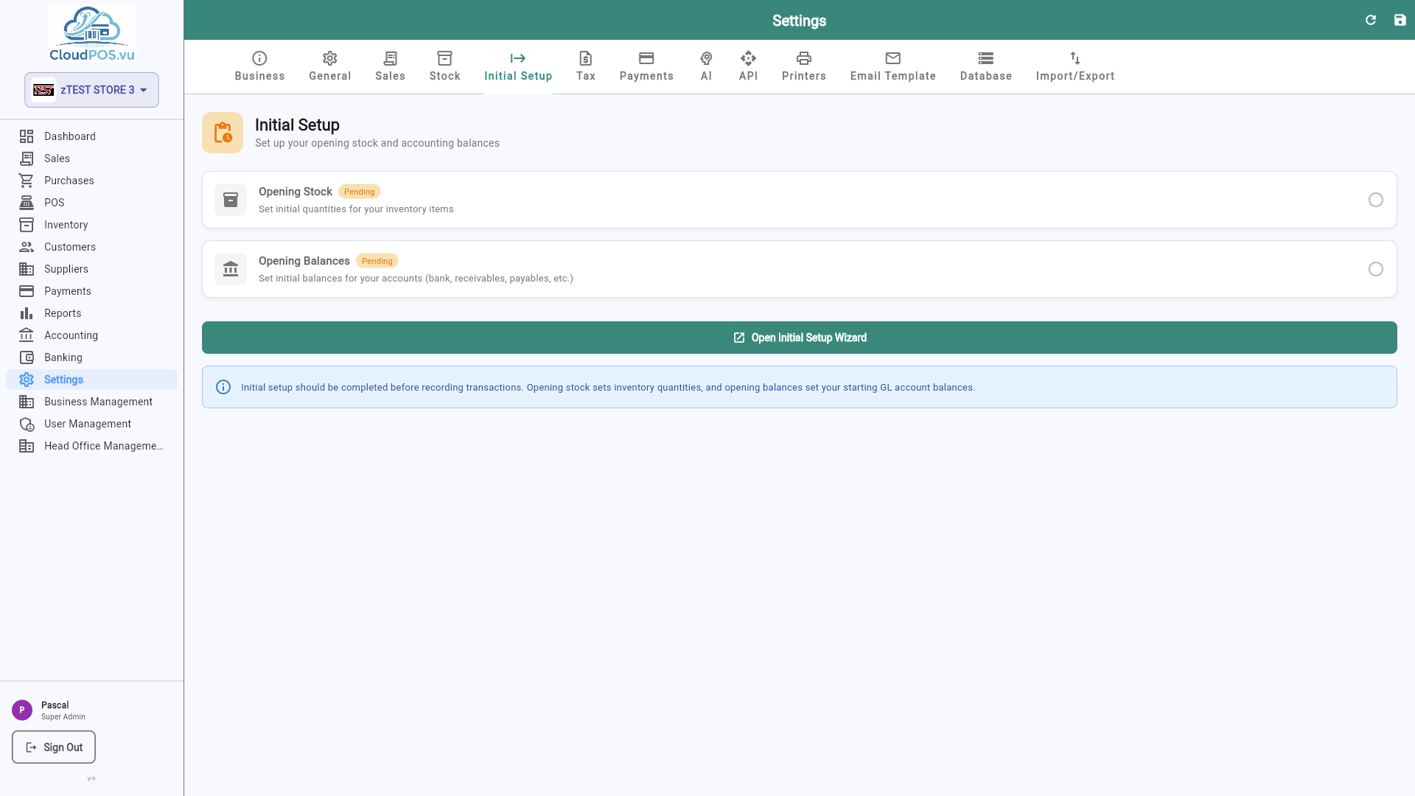Open Inventory in sidebar

coord(91,225)
